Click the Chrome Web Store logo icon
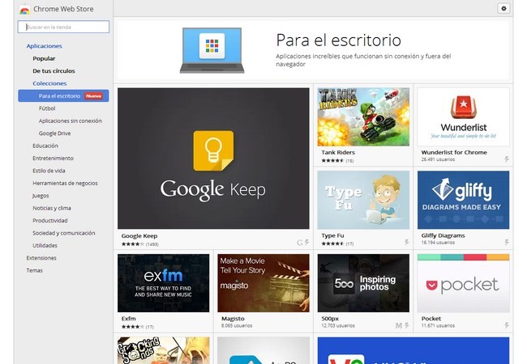This screenshot has width=527, height=364. [x=24, y=10]
